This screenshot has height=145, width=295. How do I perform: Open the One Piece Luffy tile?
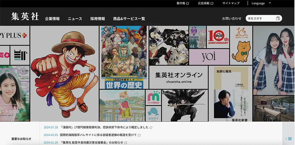point(65,74)
